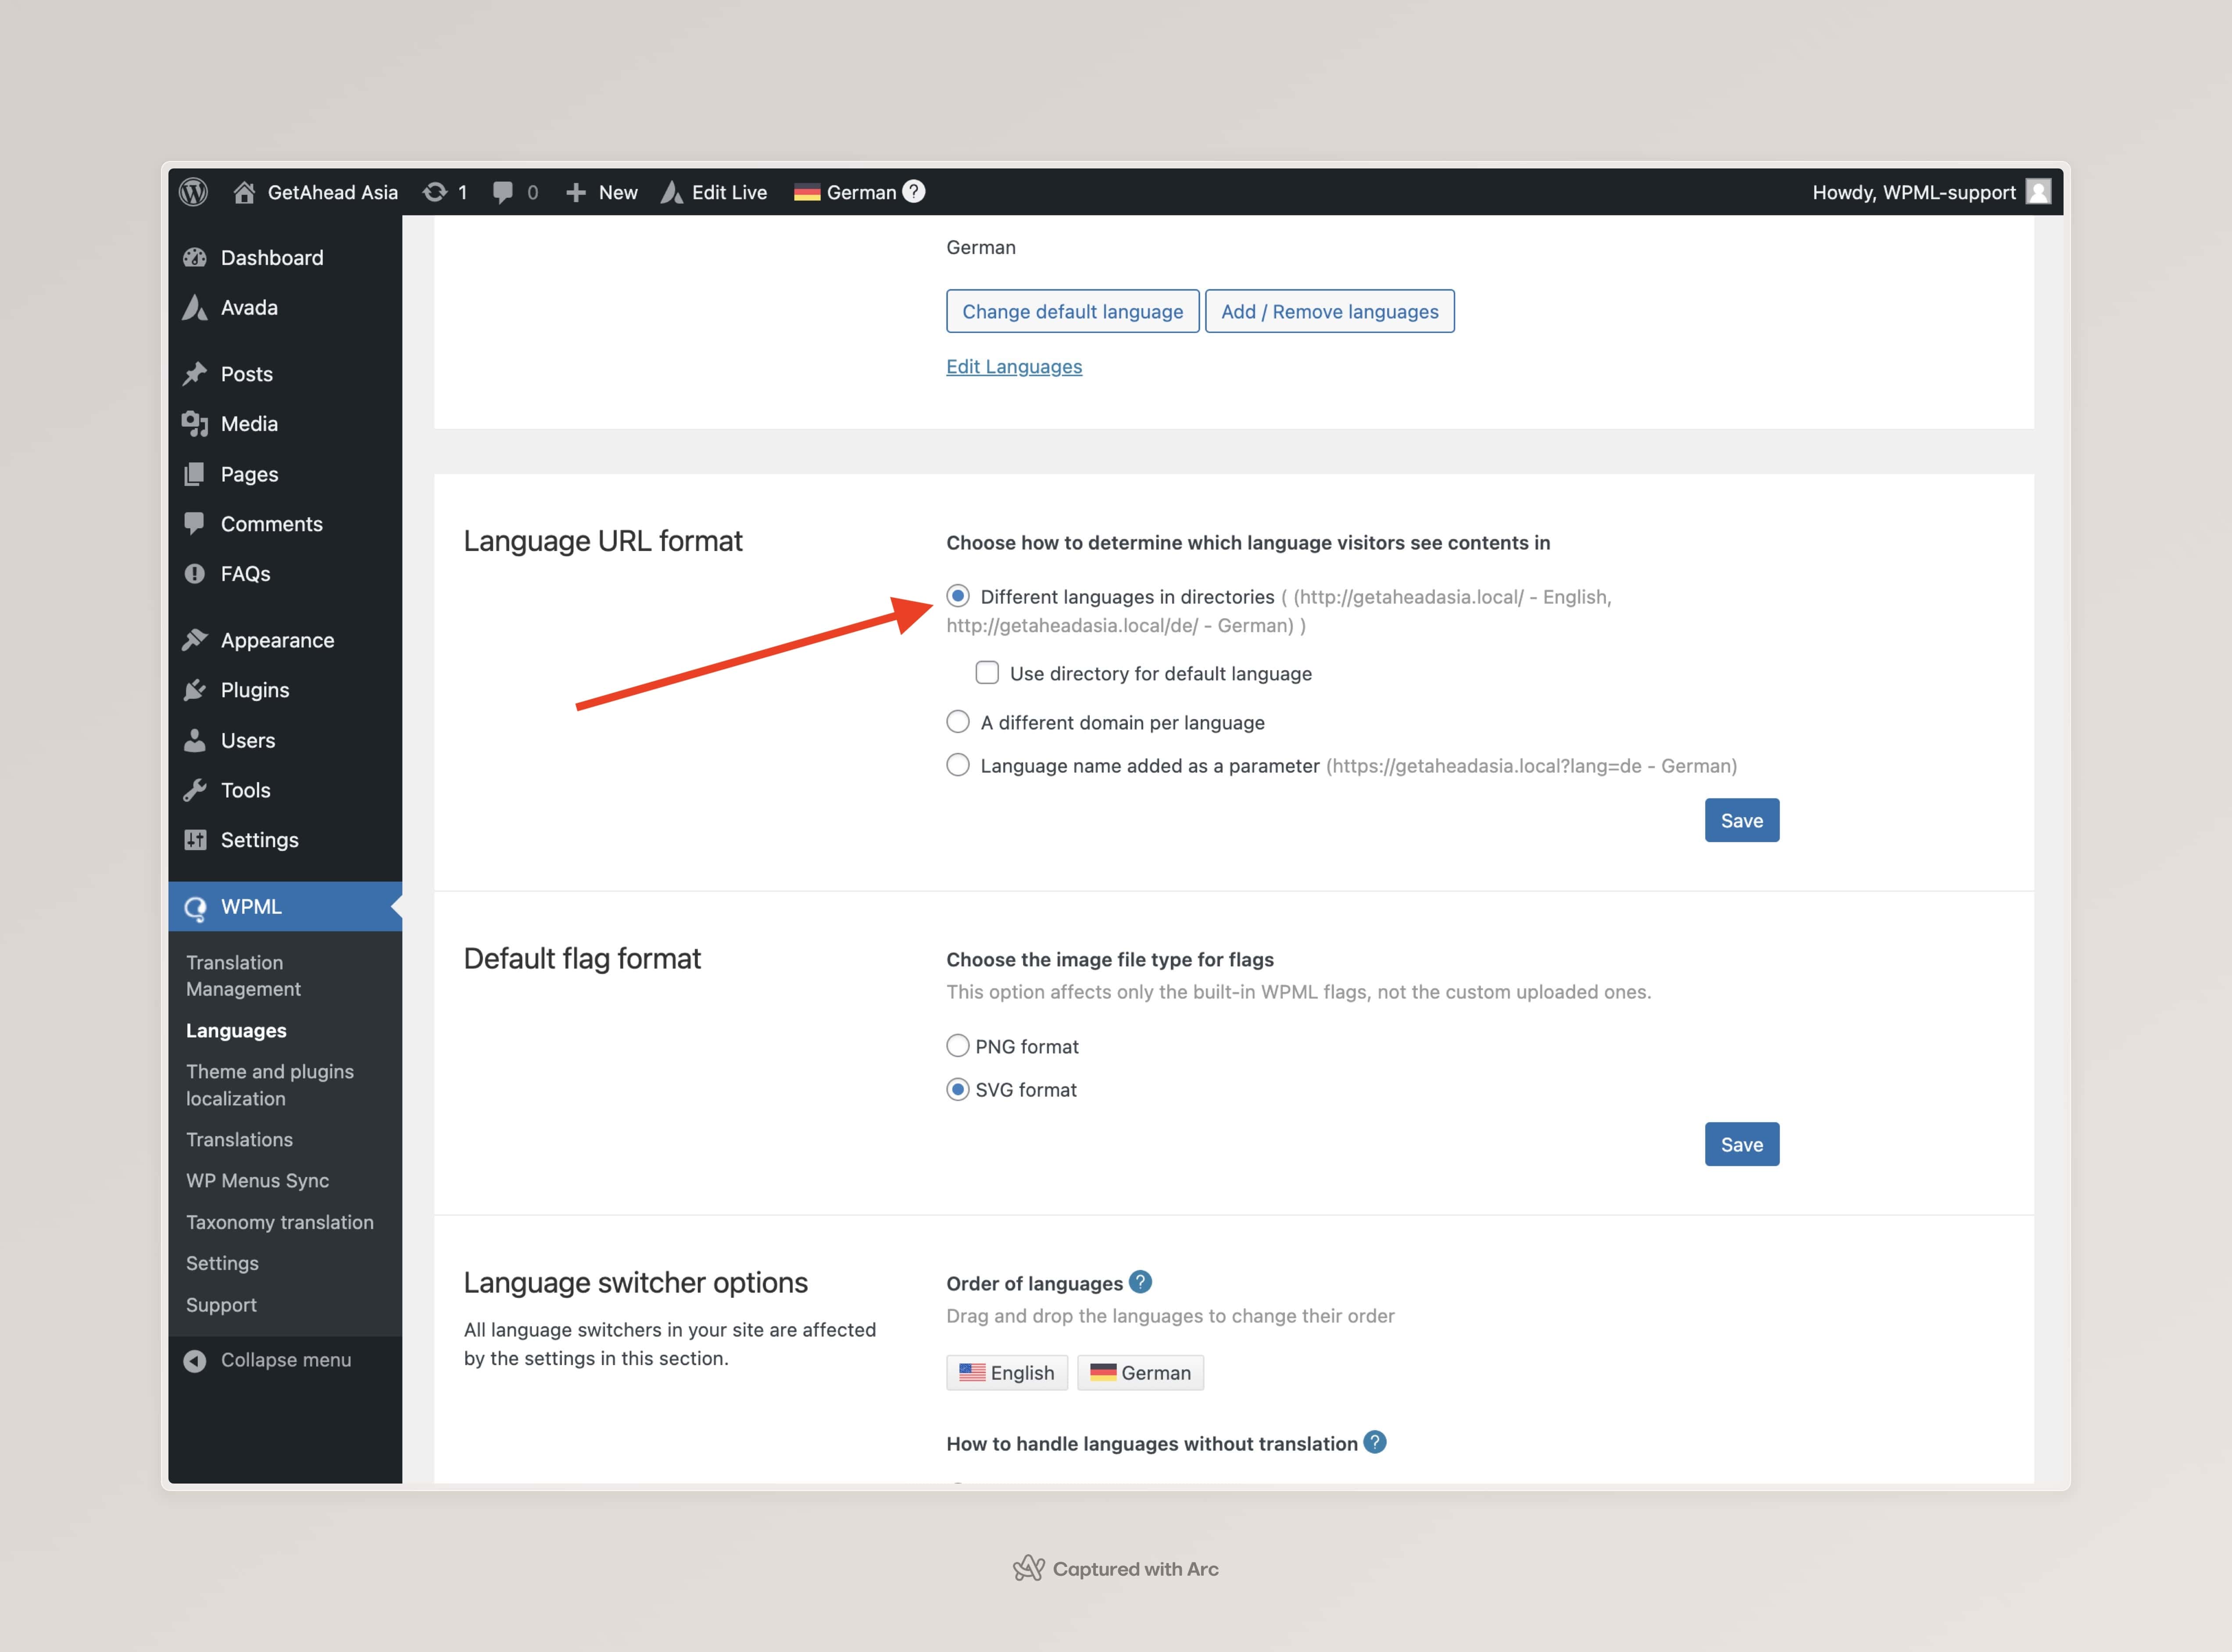This screenshot has height=1652, width=2232.
Task: Save the Language URL format settings
Action: pyautogui.click(x=1741, y=820)
